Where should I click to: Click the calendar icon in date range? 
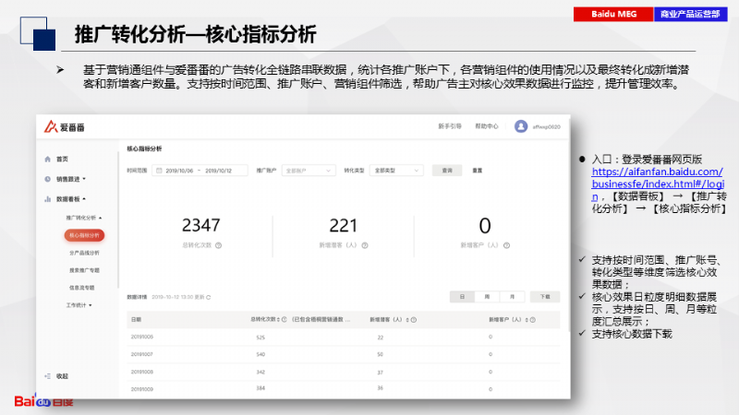(x=160, y=171)
